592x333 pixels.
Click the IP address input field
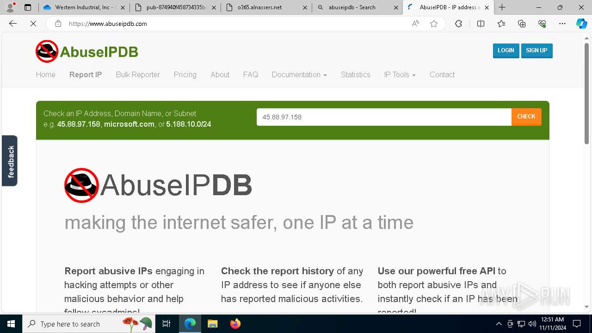click(384, 117)
